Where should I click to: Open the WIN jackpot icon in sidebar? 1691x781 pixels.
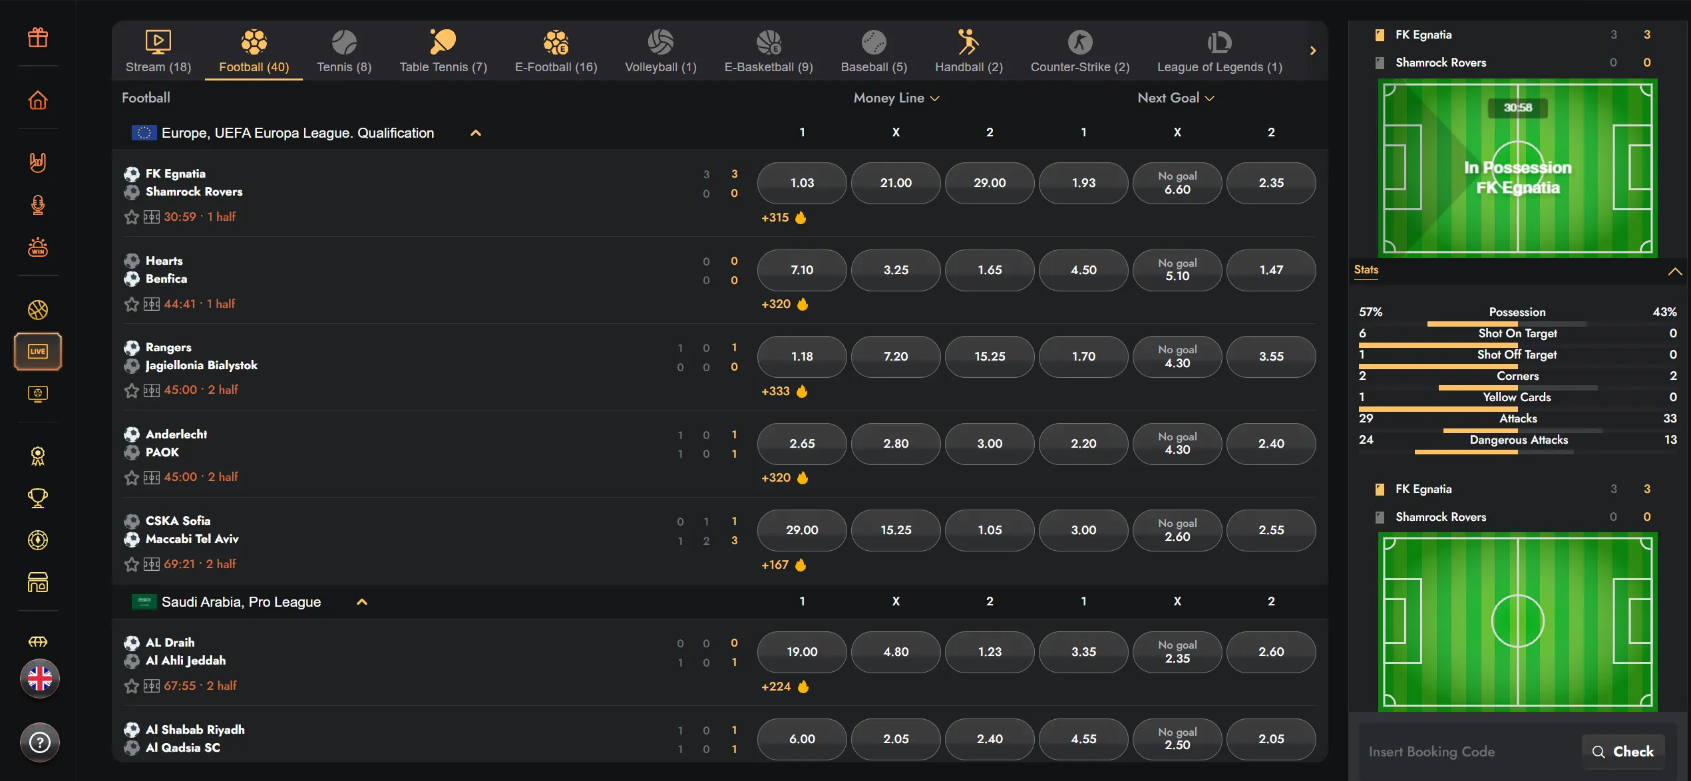38,247
